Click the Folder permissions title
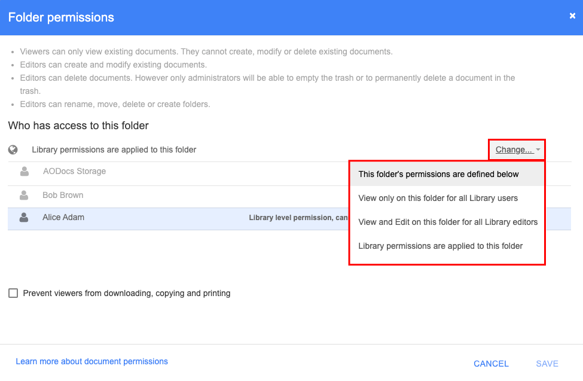 click(x=61, y=17)
